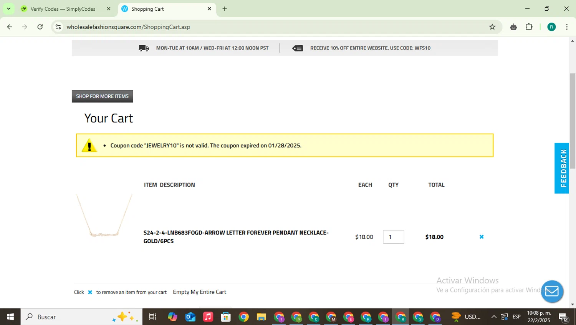Open the Windows Start menu

click(x=10, y=317)
